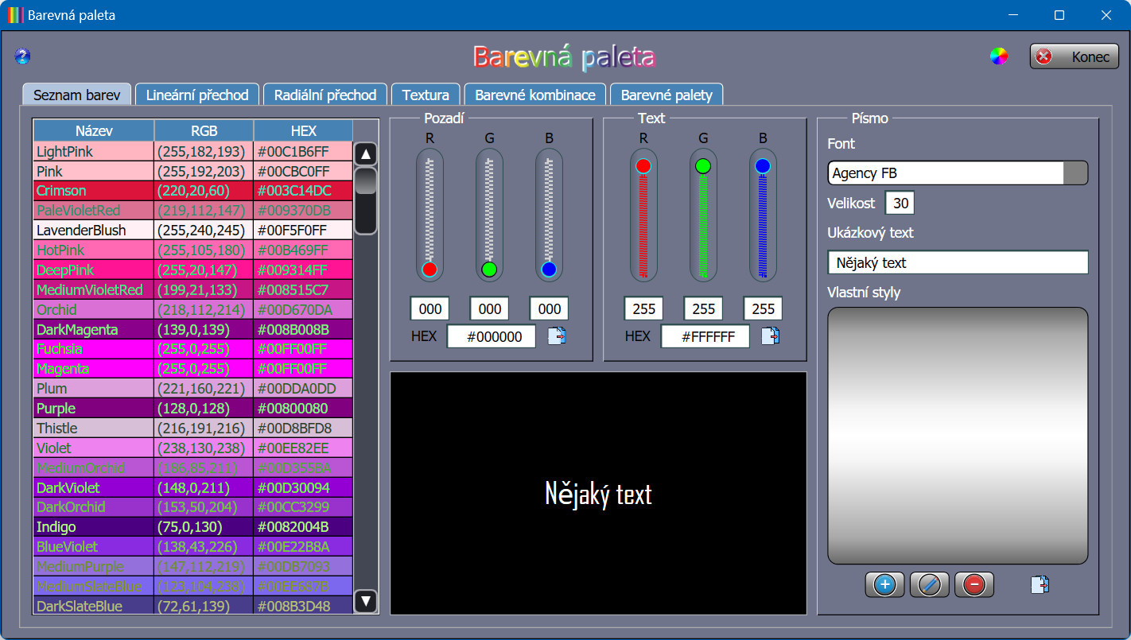The height and width of the screenshot is (640, 1131).
Task: Select the DarkMagenta color row
Action: (x=193, y=329)
